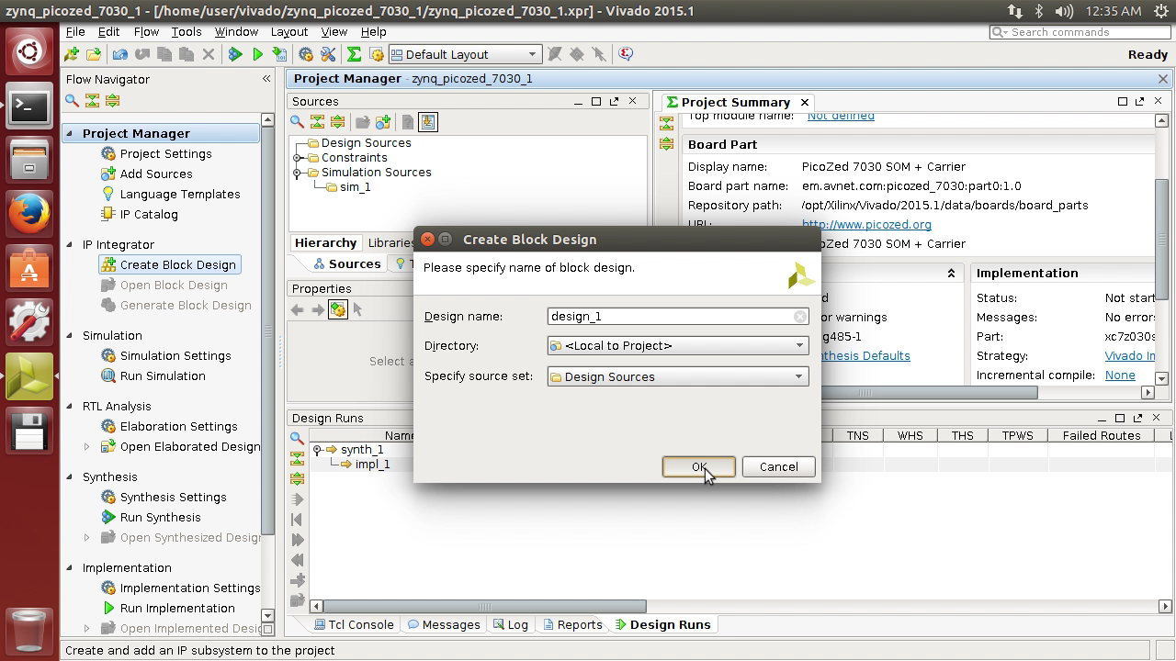Click Collapse All icon in Sources panel
1176x661 pixels.
pyautogui.click(x=317, y=122)
